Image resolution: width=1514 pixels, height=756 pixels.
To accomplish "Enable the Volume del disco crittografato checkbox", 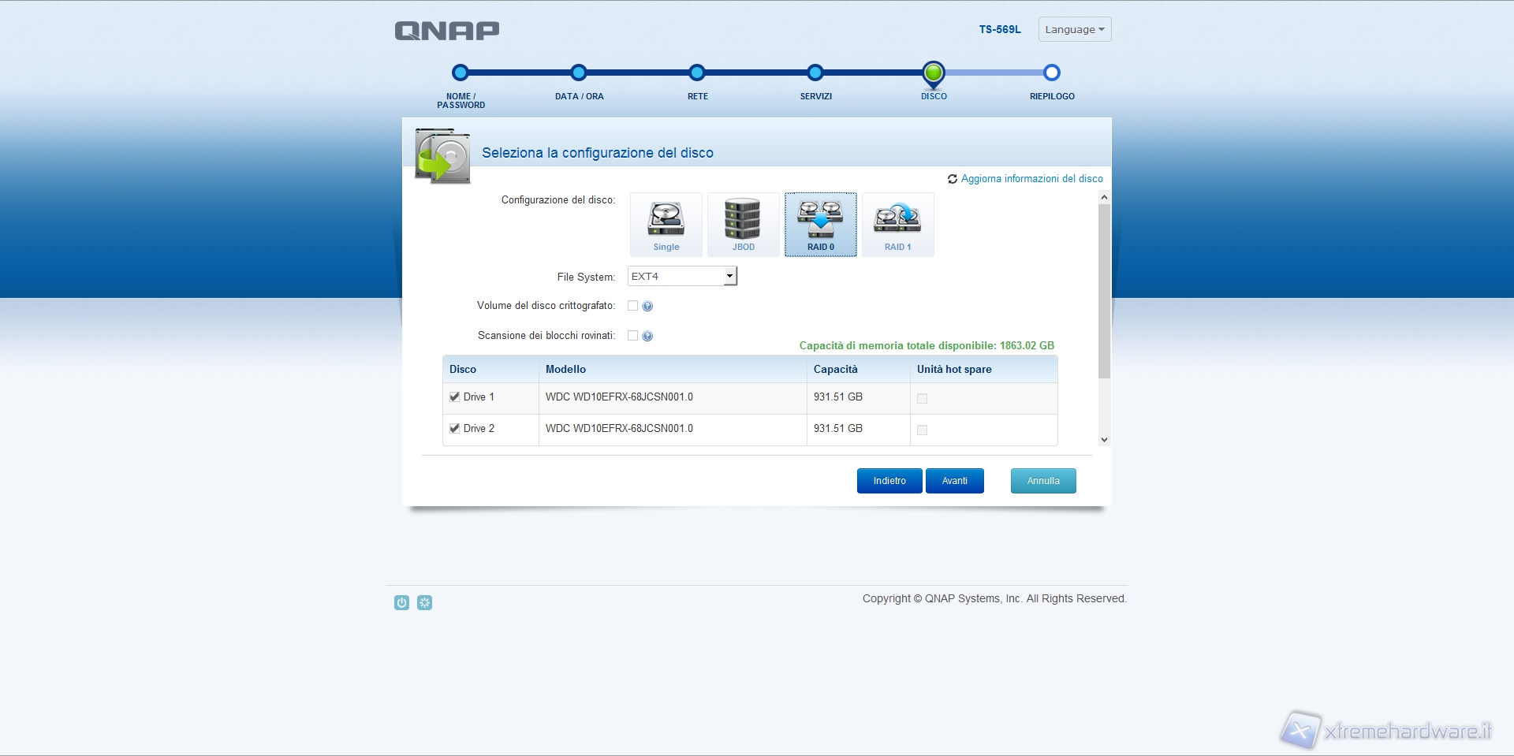I will click(x=632, y=306).
